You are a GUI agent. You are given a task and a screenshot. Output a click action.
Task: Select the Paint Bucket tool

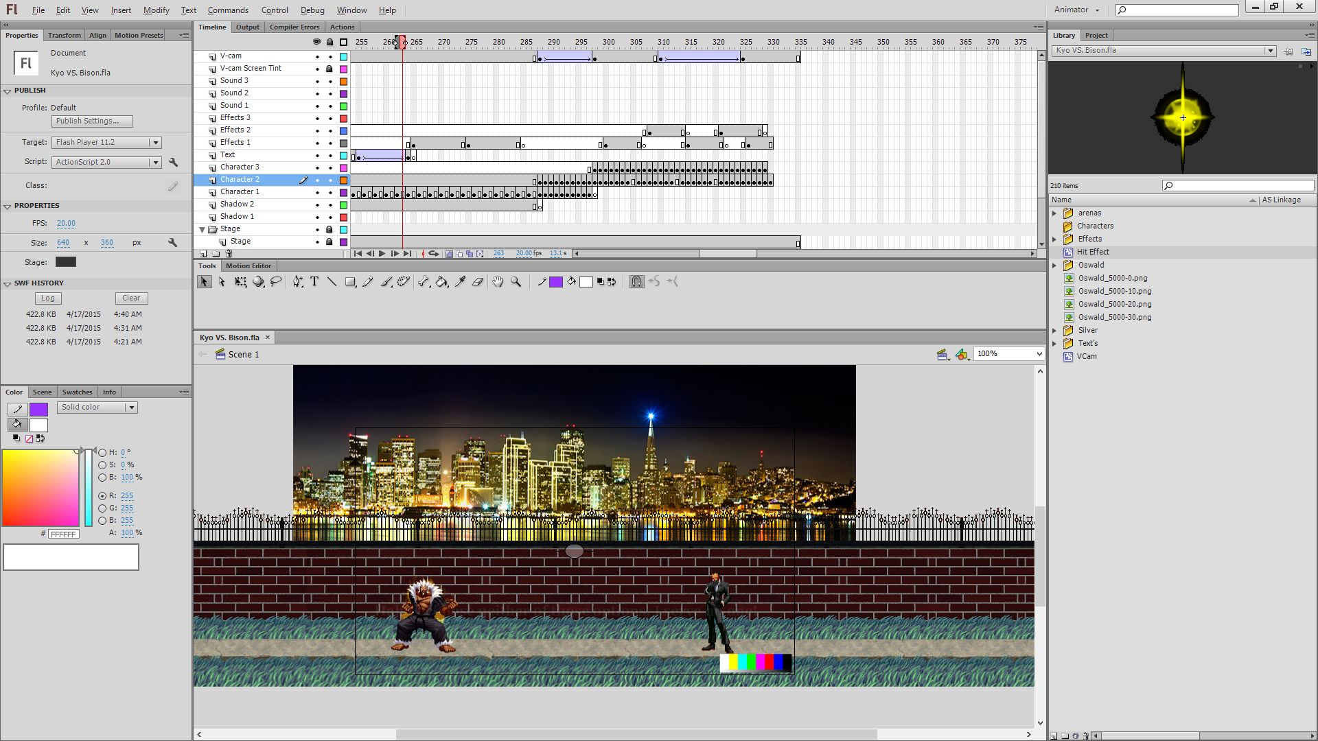441,281
